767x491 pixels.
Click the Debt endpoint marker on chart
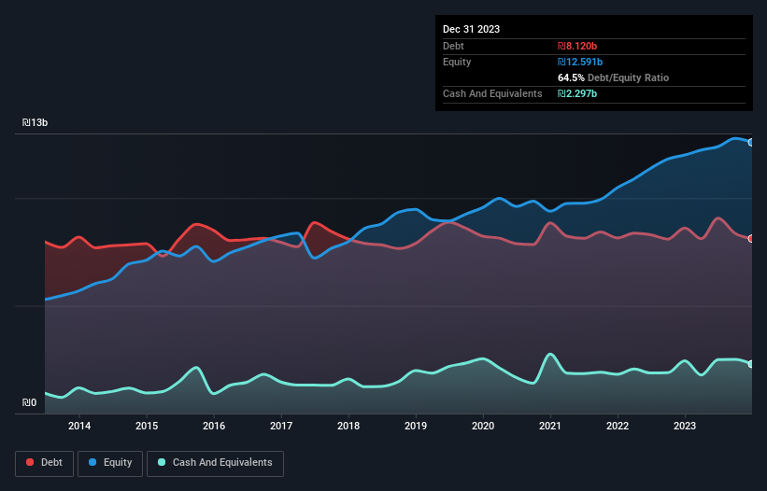tap(751, 239)
